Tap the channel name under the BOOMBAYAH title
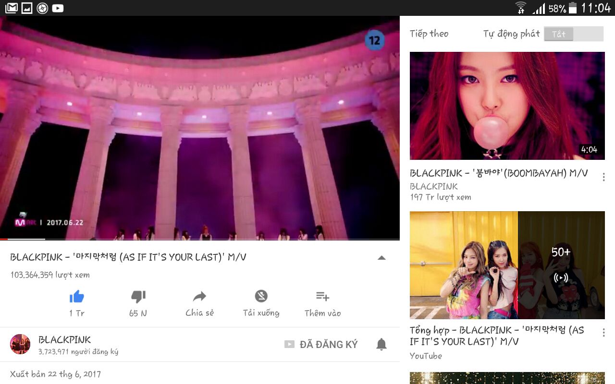This screenshot has width=615, height=384. [434, 186]
